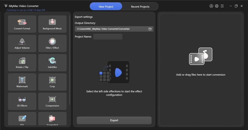
Task: Open the Subtitles tool
Action: [x=52, y=63]
